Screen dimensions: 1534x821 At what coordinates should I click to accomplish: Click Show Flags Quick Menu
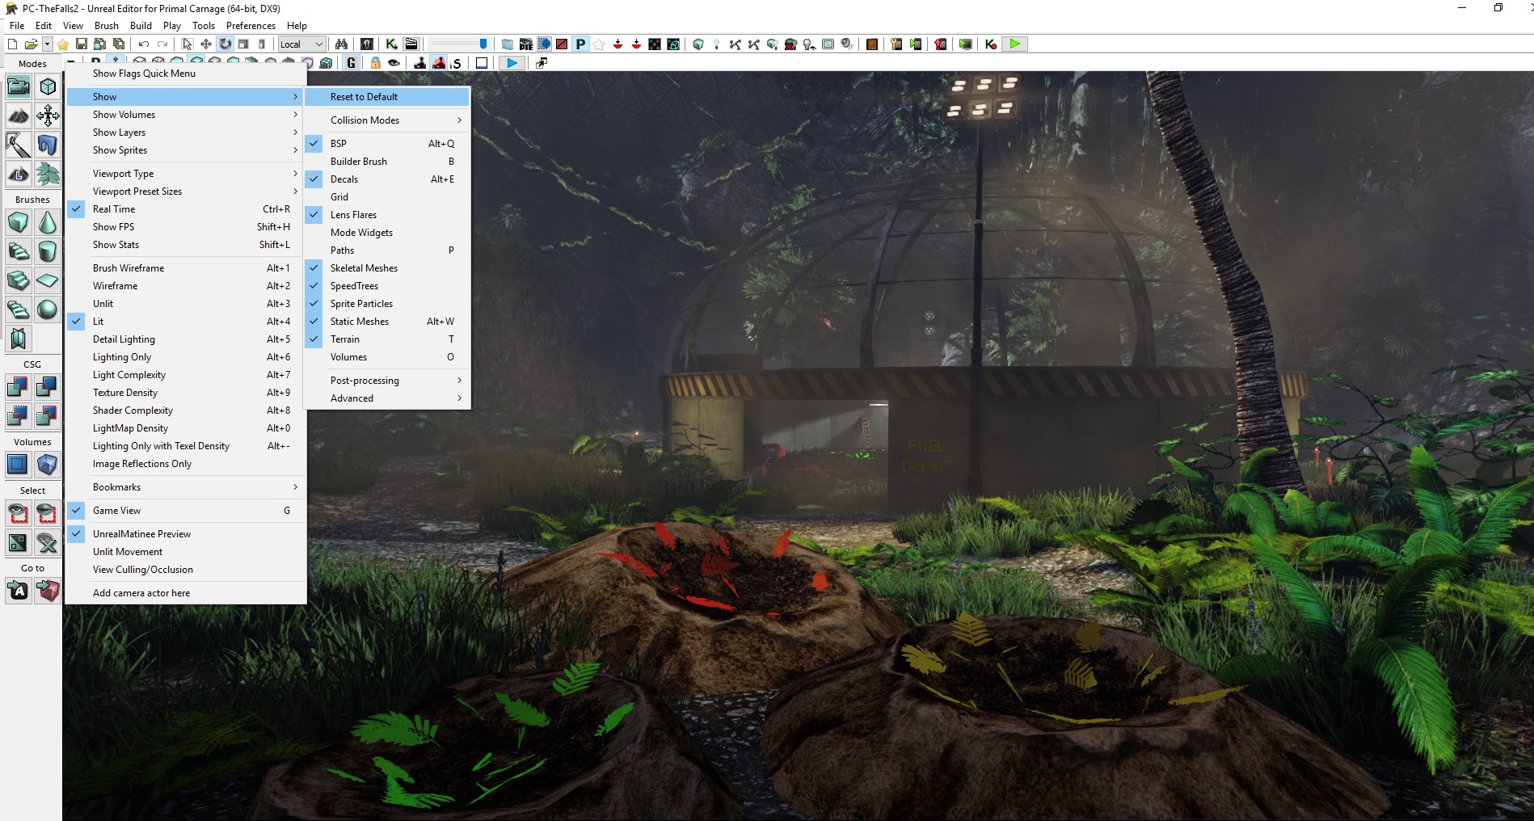[x=186, y=74]
